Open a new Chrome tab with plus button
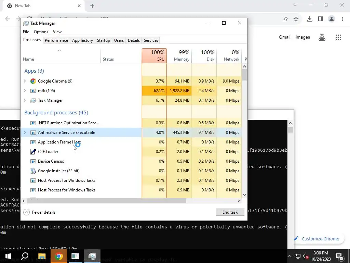The height and width of the screenshot is (263, 350). (x=92, y=6)
